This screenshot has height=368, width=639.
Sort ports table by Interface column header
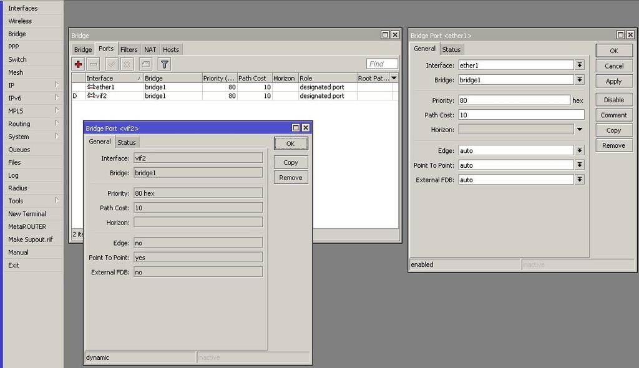[x=114, y=78]
